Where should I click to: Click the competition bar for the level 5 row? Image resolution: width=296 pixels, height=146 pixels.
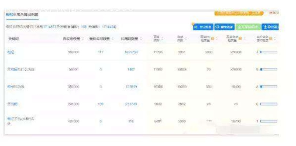(269, 69)
